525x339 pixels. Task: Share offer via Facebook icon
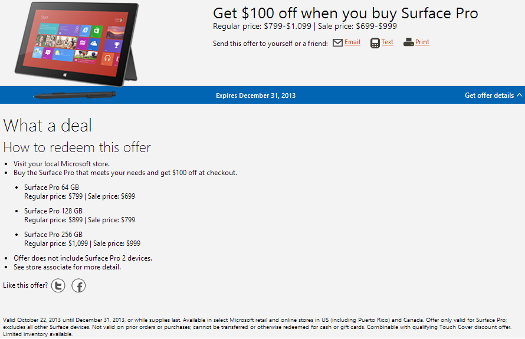pos(78,285)
